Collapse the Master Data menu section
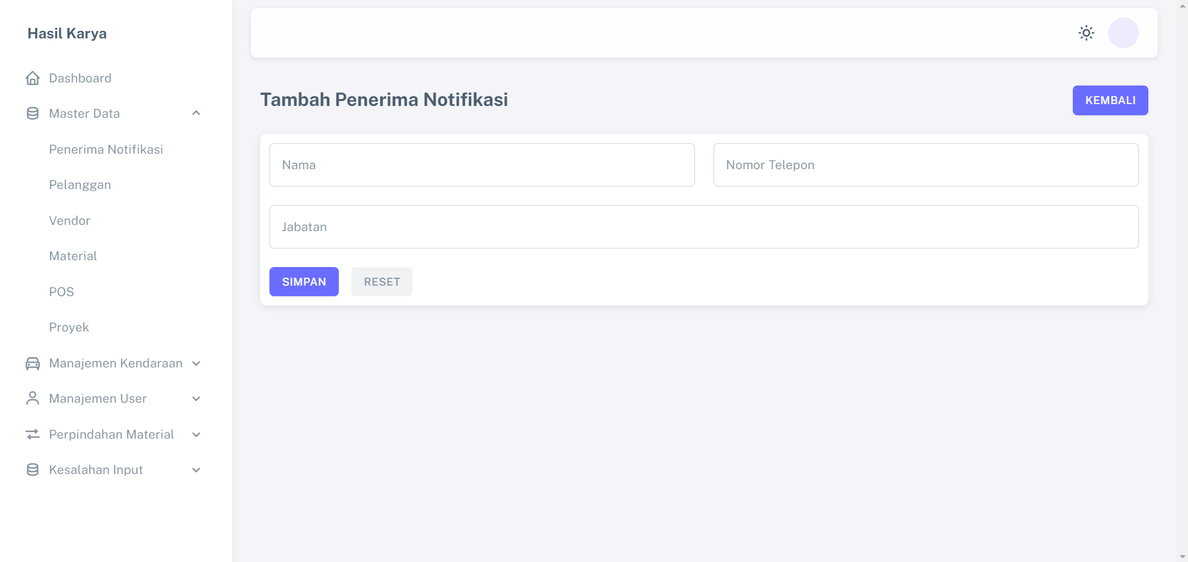1188x562 pixels. 196,113
